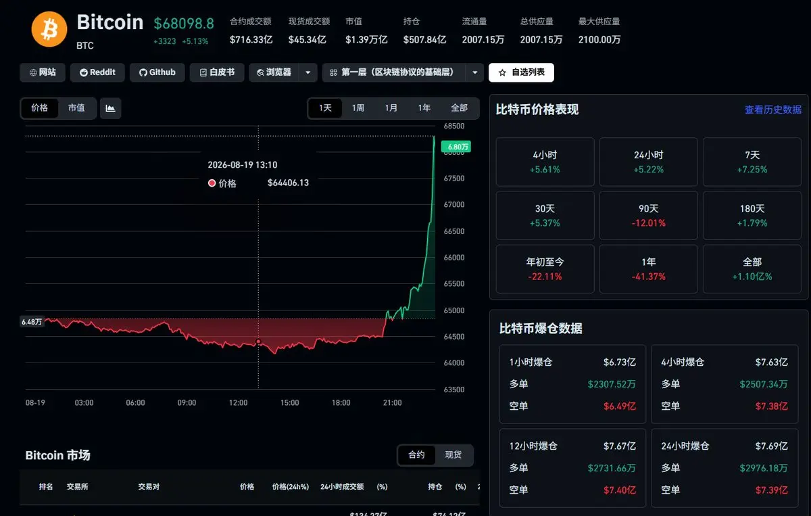
Task: Click the 合约成交额 $716.33亿 value
Action: (251, 40)
